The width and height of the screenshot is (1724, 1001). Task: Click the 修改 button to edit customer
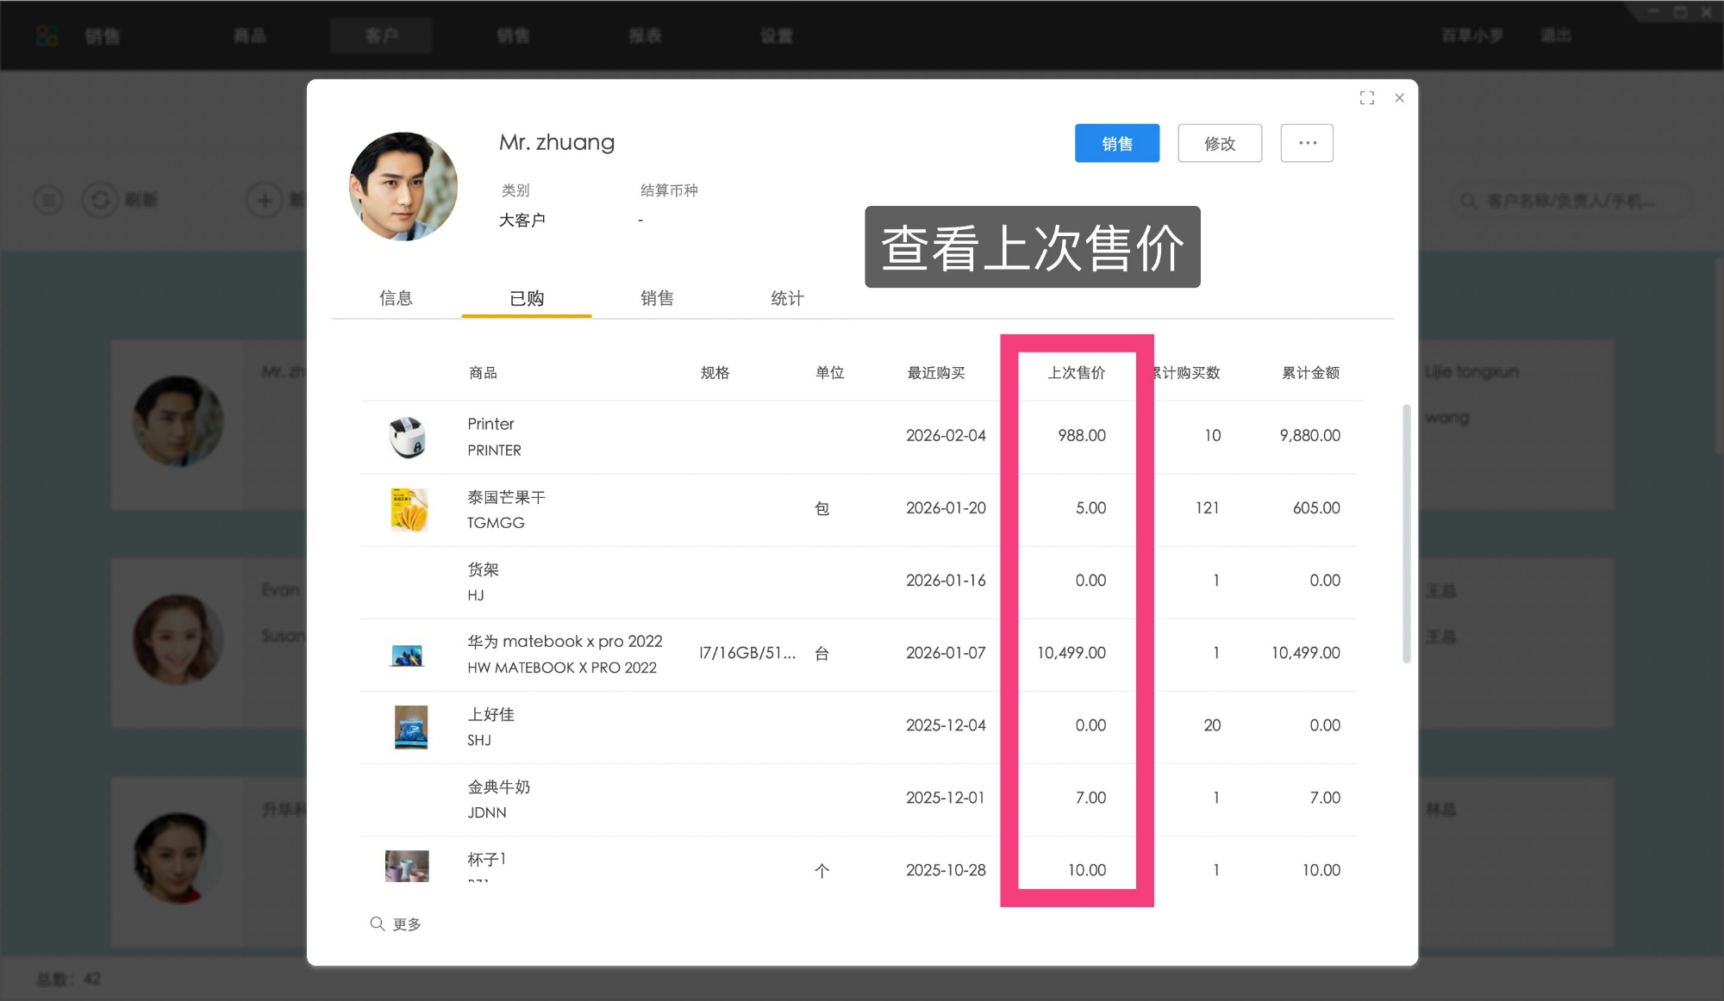point(1220,143)
